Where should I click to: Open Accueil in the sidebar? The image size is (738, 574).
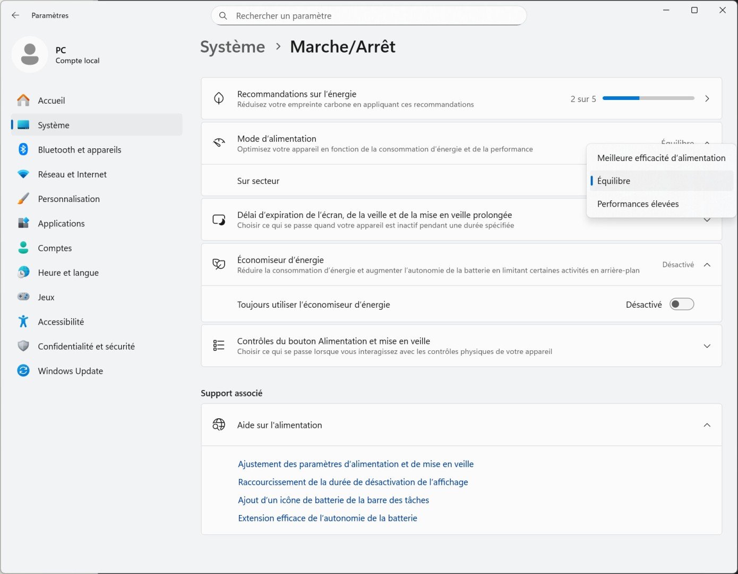click(x=97, y=100)
